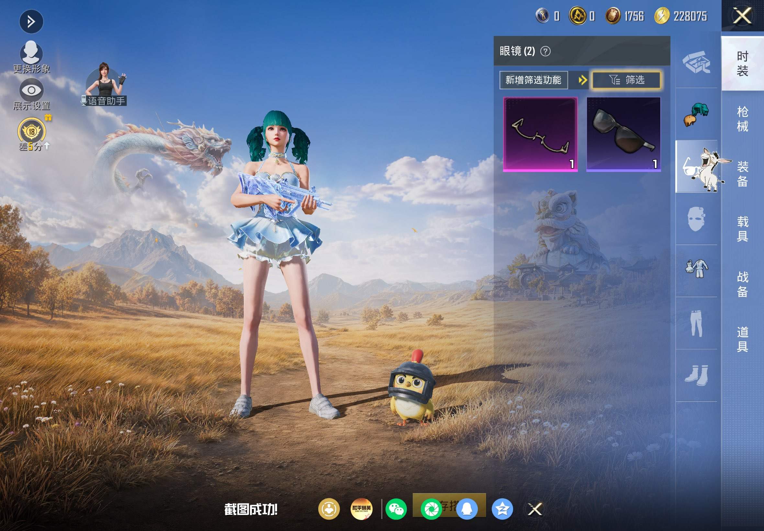Screen dimensions: 764x531
Task: Select the gold chain glasses item
Action: (x=540, y=134)
